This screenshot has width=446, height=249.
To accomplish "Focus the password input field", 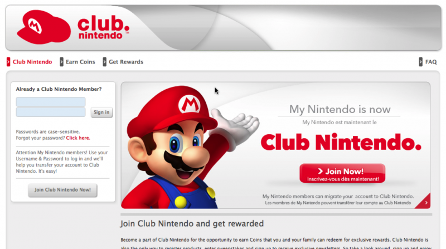I will [51, 112].
